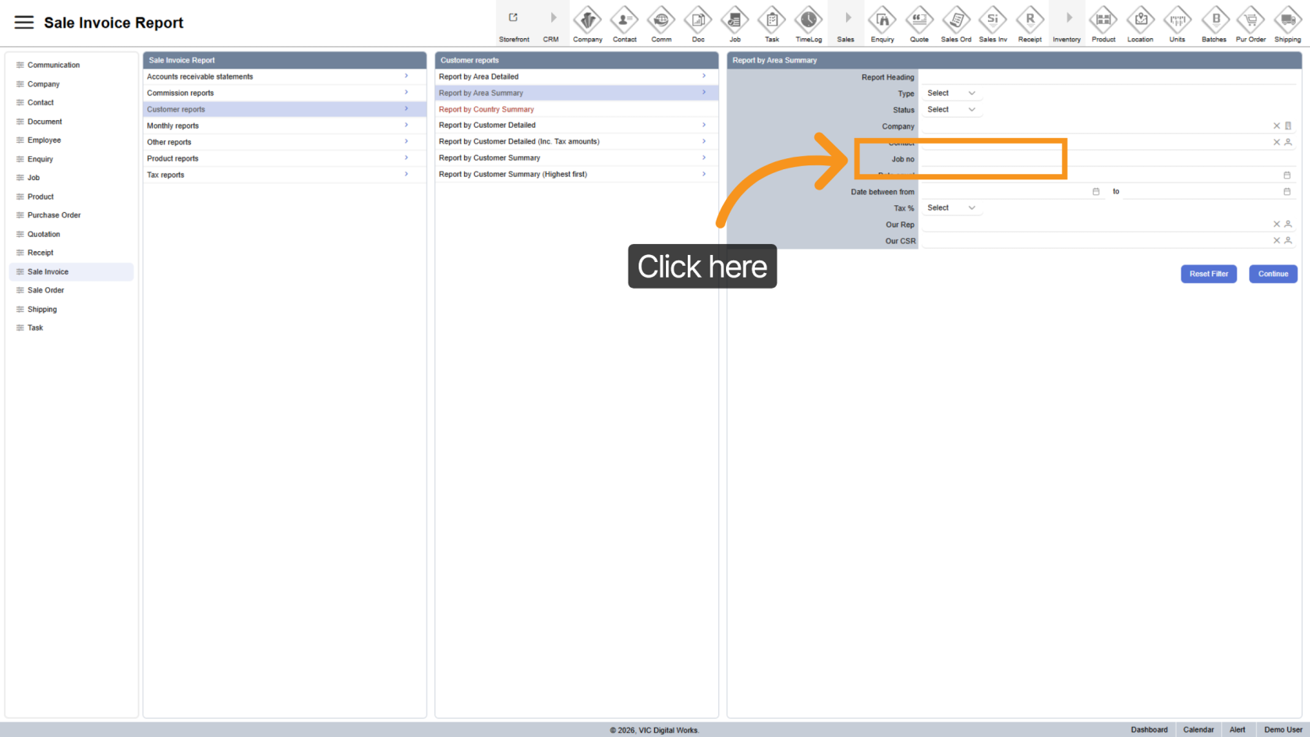This screenshot has height=737, width=1310.
Task: Open the Dashboard link in footer
Action: (x=1149, y=730)
